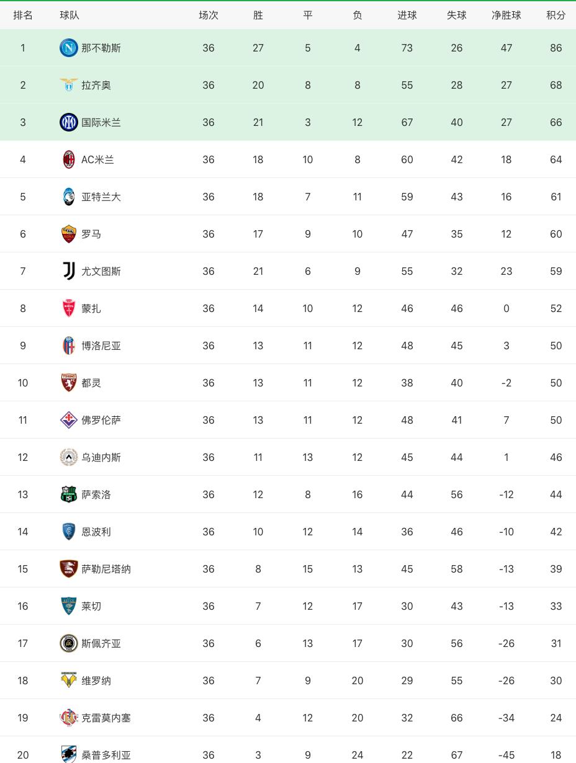Click the AC Milan crest icon
The image size is (576, 763).
pyautogui.click(x=68, y=159)
